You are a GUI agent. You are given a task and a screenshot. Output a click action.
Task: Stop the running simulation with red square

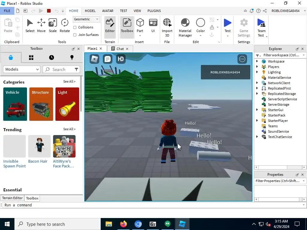pyautogui.click(x=49, y=11)
